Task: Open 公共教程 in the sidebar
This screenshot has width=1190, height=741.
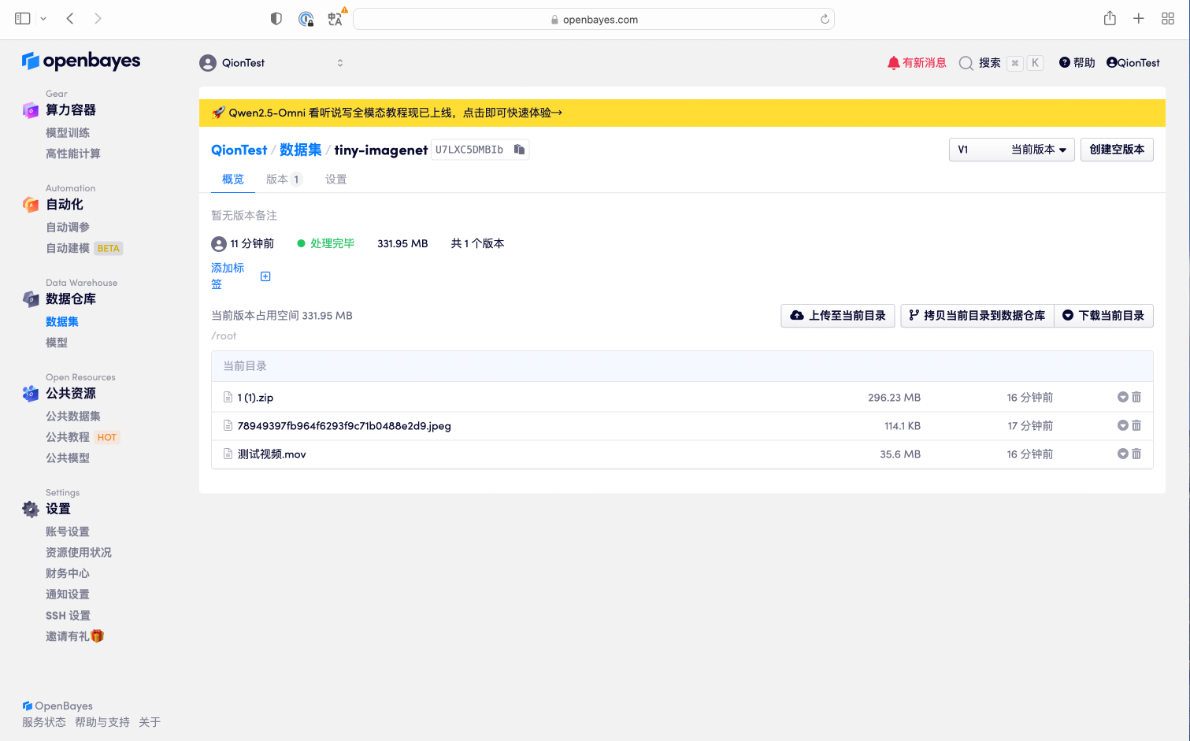Action: point(68,437)
